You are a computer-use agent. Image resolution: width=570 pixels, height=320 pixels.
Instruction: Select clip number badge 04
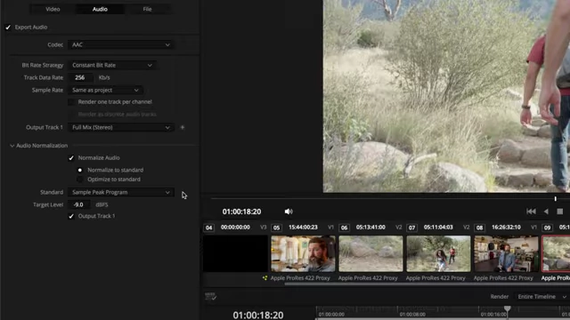(x=208, y=228)
